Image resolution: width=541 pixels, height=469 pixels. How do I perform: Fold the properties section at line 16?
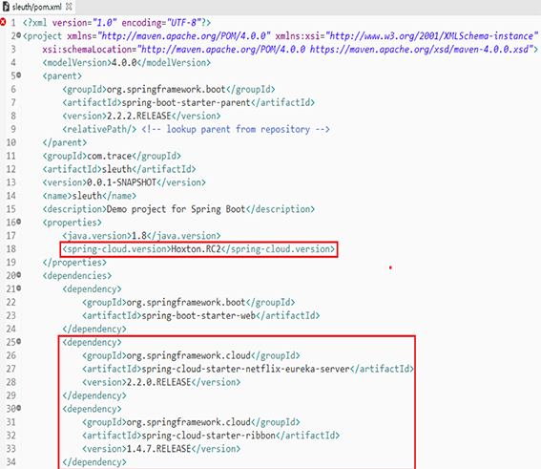coord(19,222)
